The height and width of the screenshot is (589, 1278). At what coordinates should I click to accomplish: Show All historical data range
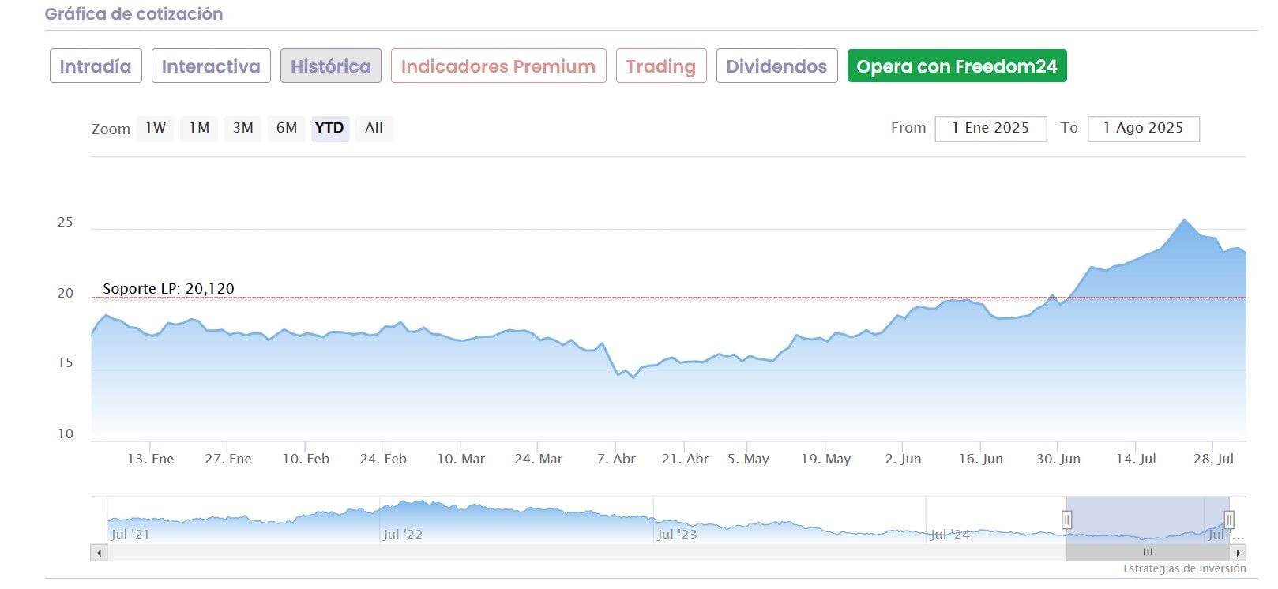point(374,128)
